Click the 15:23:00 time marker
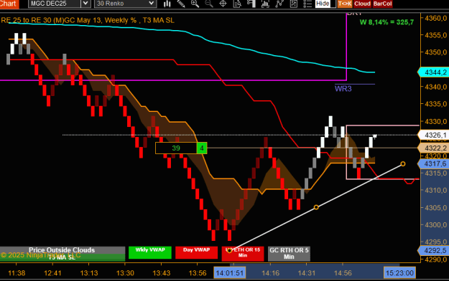Image resolution: width=449 pixels, height=281 pixels. pyautogui.click(x=399, y=272)
